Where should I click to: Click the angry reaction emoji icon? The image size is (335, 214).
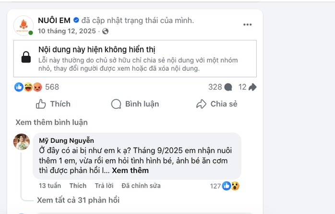pos(37,87)
